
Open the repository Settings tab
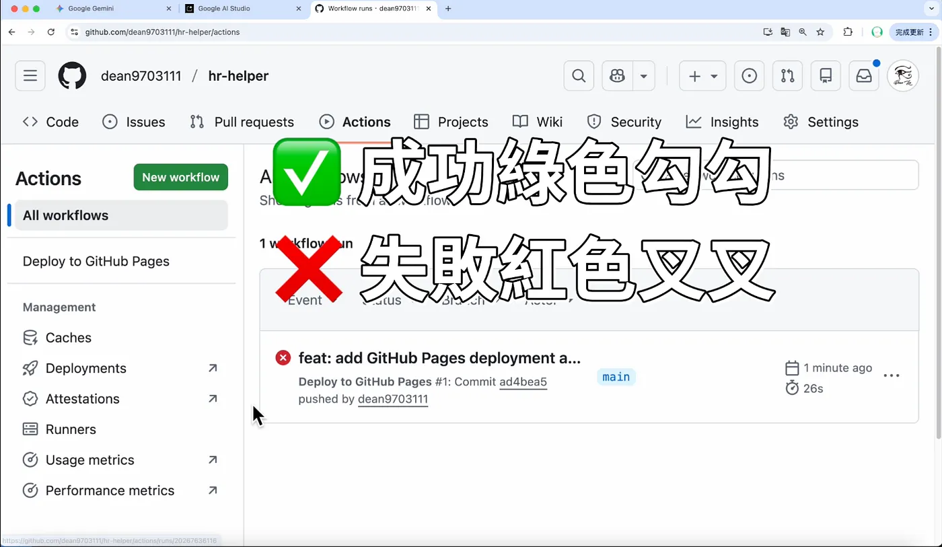[x=821, y=122]
